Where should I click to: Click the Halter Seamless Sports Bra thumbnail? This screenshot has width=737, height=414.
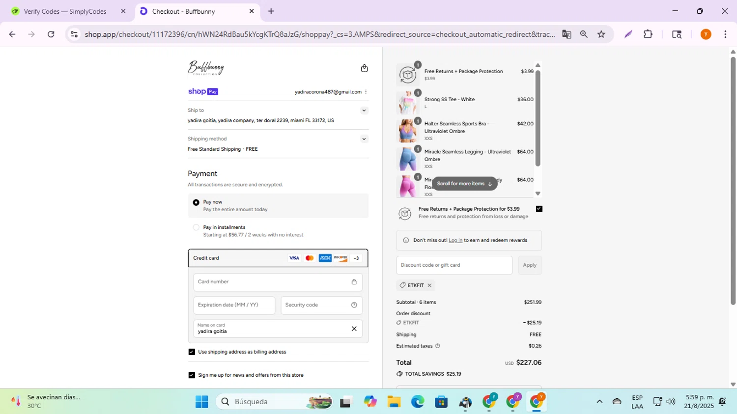click(x=407, y=131)
